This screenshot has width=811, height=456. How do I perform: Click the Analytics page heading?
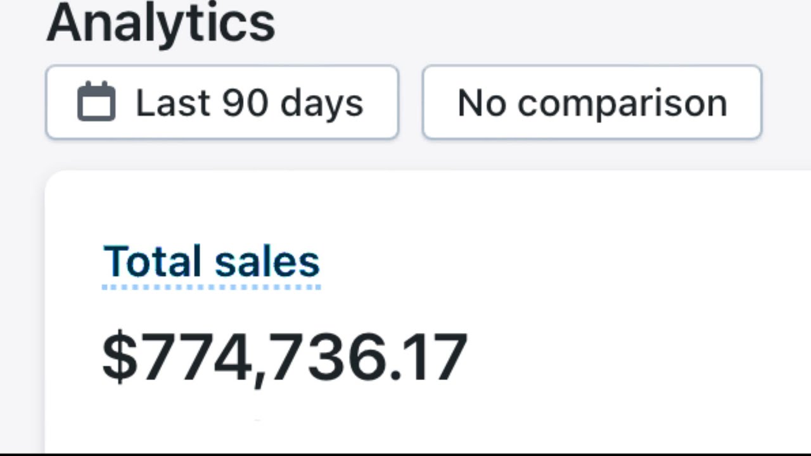161,23
